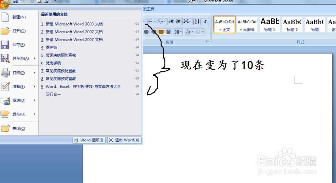This screenshot has height=183, width=336.
Task: Align paragraph text right
Action: click(x=154, y=32)
